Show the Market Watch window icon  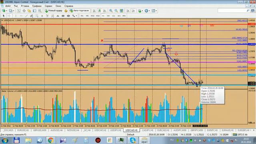tap(19, 11)
